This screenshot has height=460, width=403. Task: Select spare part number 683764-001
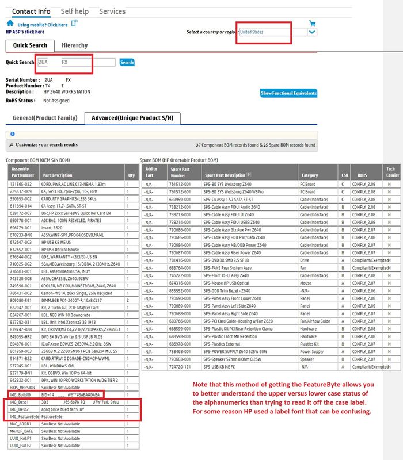(x=180, y=268)
